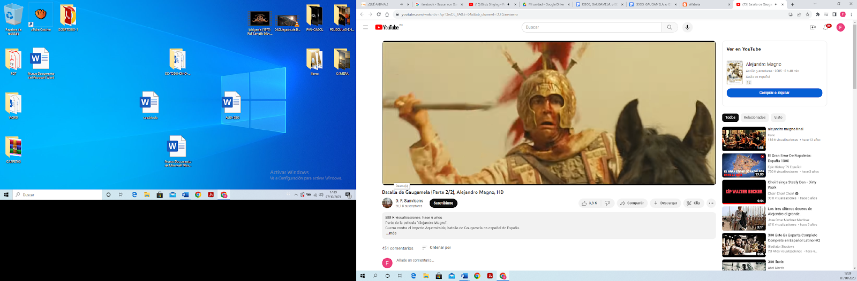
Task: Open the YouTube hamburger guide menu
Action: coord(366,27)
